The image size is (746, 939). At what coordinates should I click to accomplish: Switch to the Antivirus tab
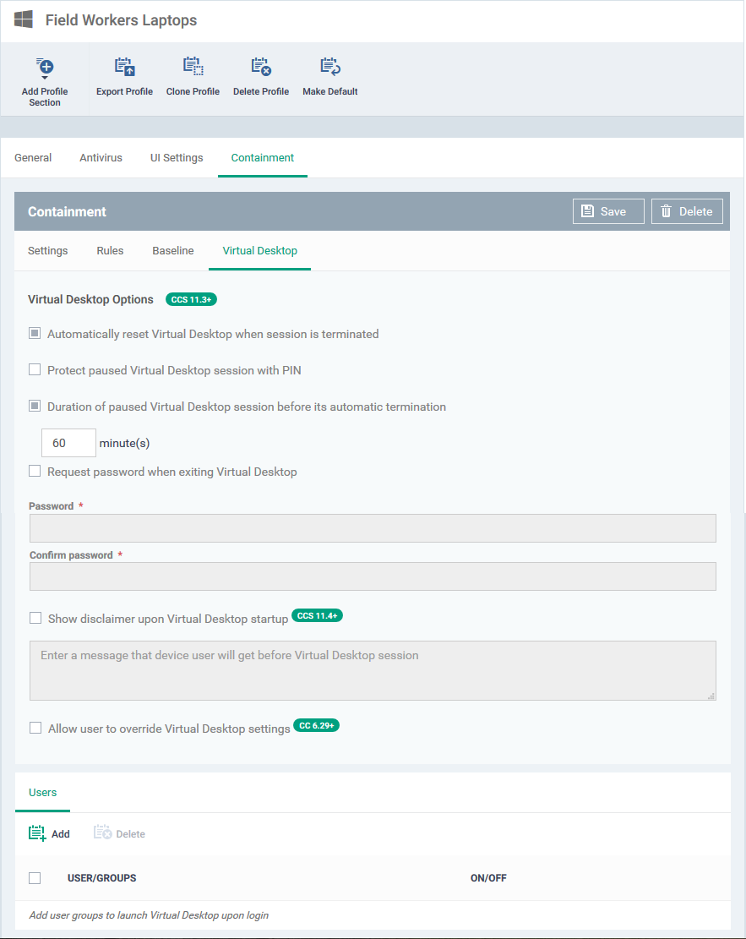pyautogui.click(x=101, y=157)
